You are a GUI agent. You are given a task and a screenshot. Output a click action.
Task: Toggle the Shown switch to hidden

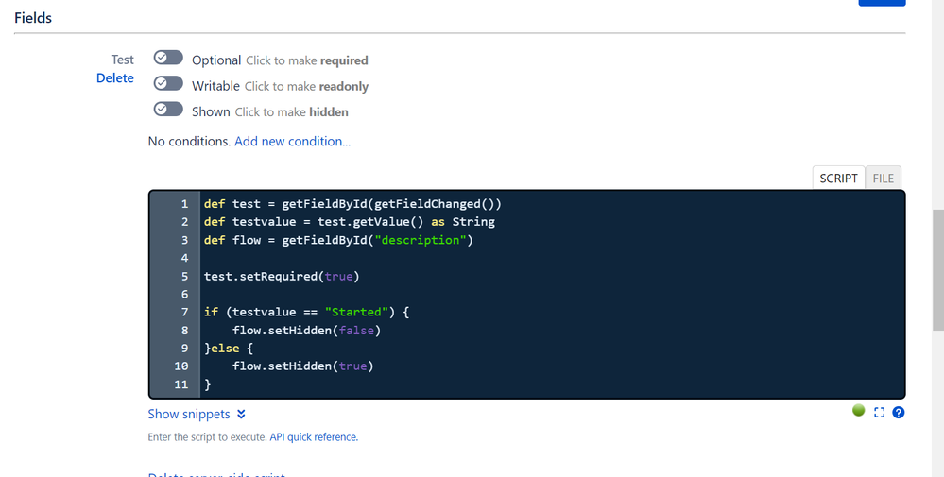coord(168,110)
